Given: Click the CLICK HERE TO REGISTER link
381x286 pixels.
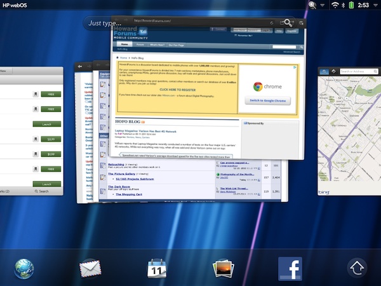Looking at the screenshot, I should coord(178,90).
